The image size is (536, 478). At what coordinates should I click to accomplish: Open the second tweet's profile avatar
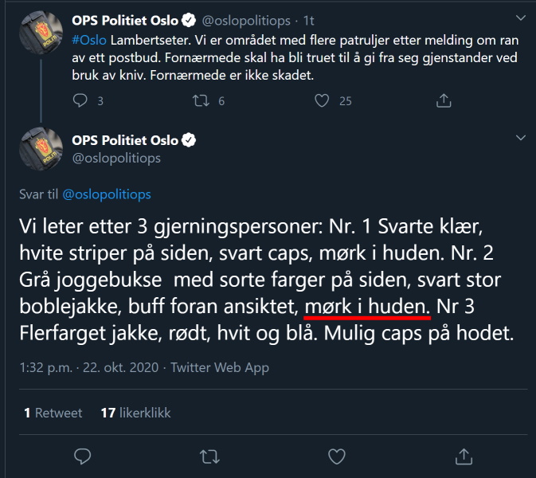click(x=41, y=149)
